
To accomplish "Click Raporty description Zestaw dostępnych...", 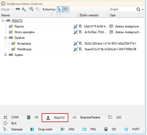I will pos(128,26).
